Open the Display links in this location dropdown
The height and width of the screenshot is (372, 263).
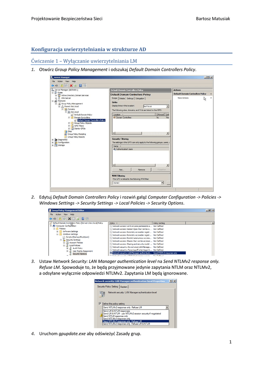pyautogui.click(x=167, y=106)
